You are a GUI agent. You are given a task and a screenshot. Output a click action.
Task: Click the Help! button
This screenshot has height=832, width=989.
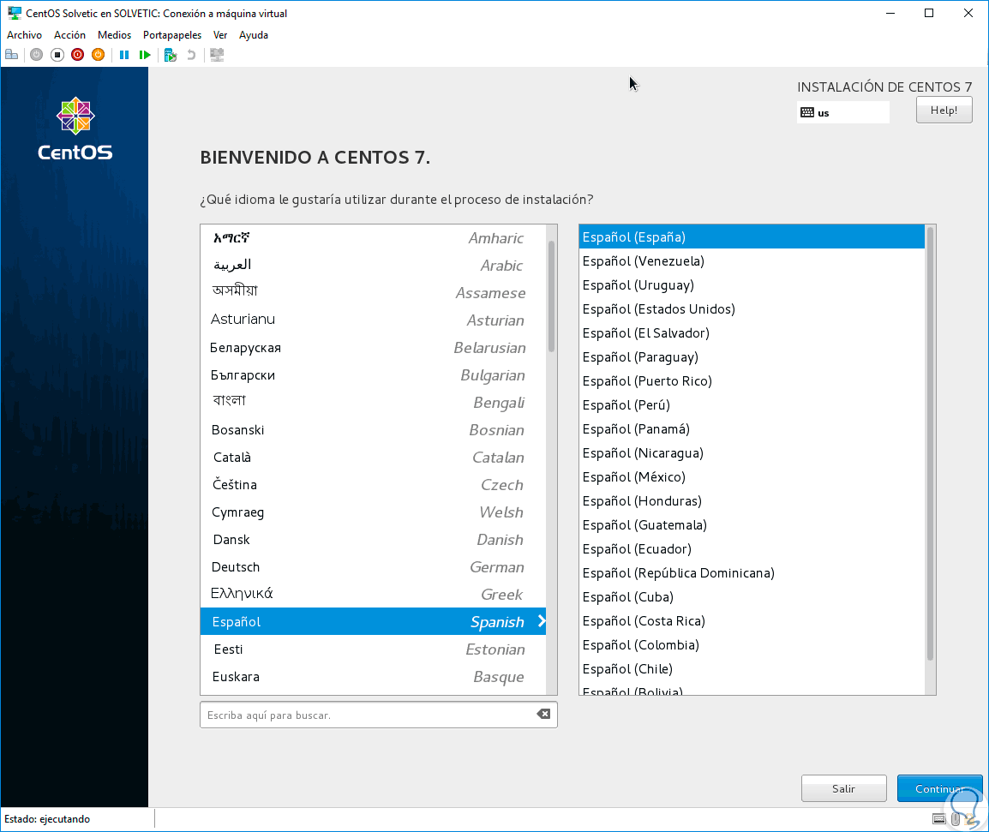tap(944, 110)
